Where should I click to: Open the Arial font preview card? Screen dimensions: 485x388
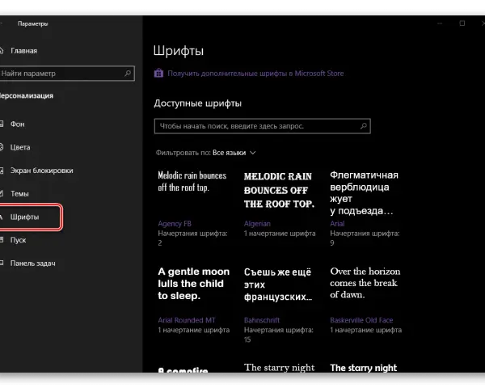pos(365,209)
